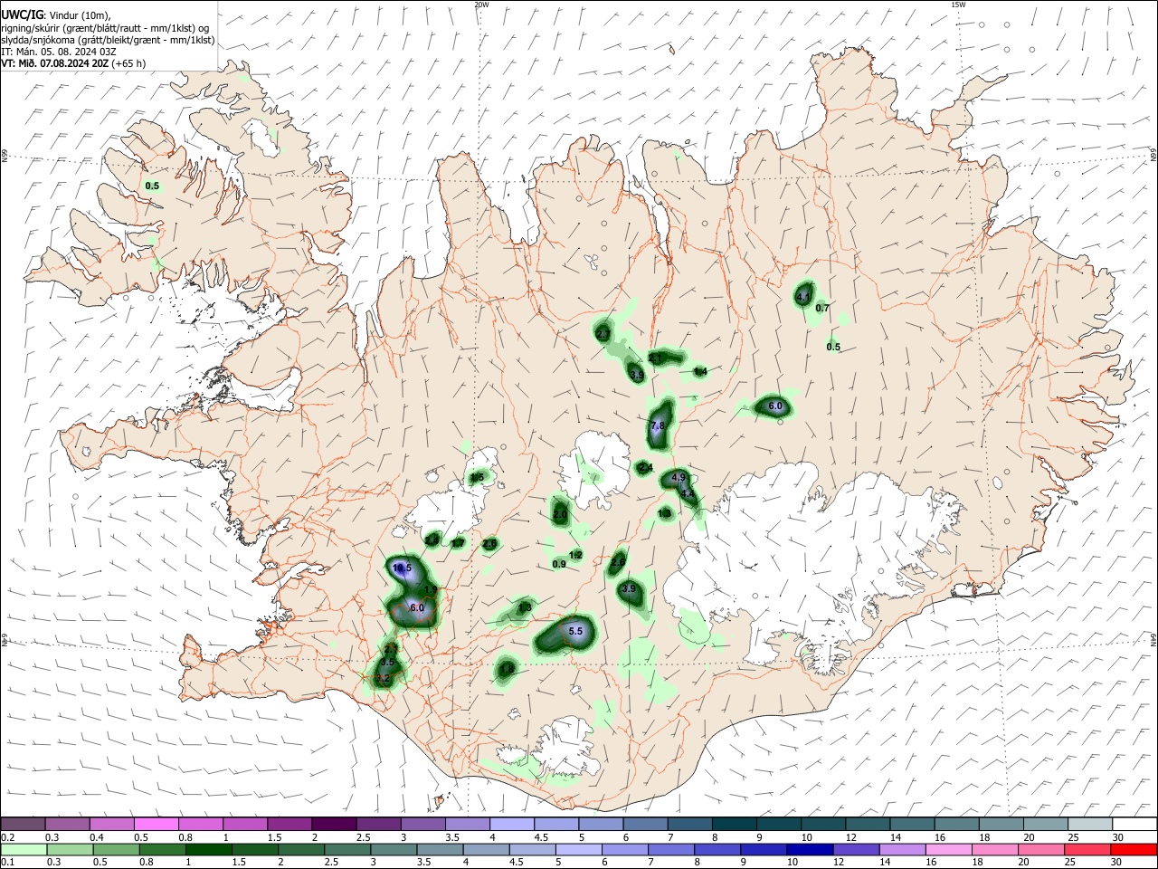Click the 25 label in the bottom legend row

pyautogui.click(x=1070, y=863)
